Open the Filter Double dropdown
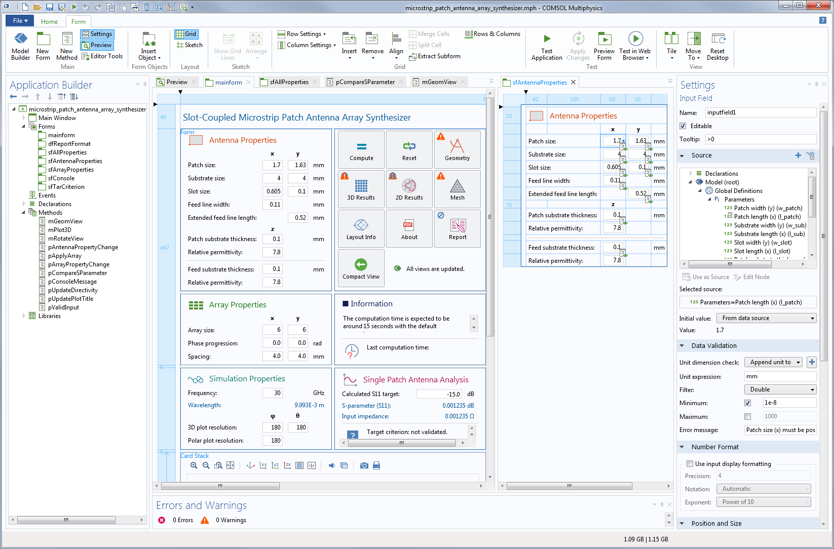The image size is (834, 549). click(780, 389)
